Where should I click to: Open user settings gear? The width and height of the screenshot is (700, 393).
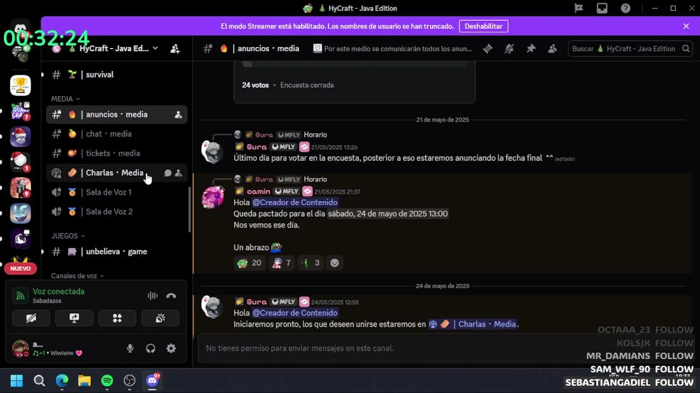171,348
